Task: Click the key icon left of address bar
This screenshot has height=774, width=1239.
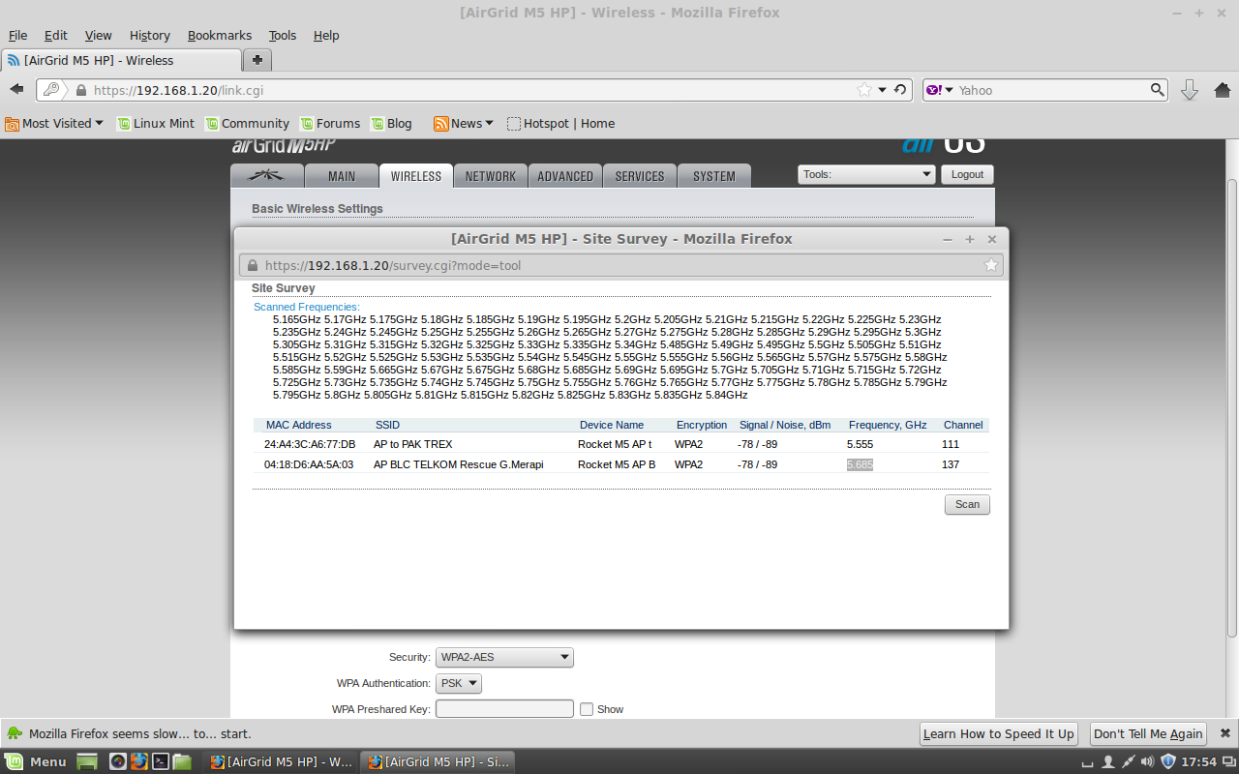Action: 51,90
